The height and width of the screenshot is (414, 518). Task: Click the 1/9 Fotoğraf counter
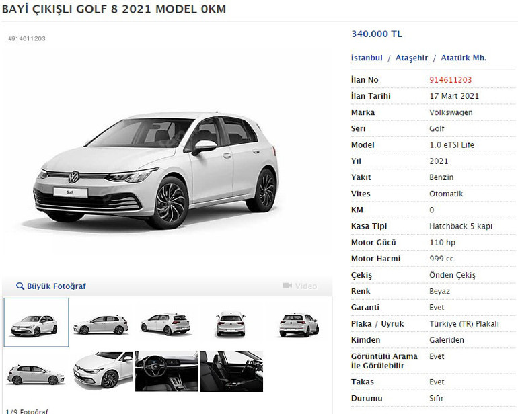point(27,411)
